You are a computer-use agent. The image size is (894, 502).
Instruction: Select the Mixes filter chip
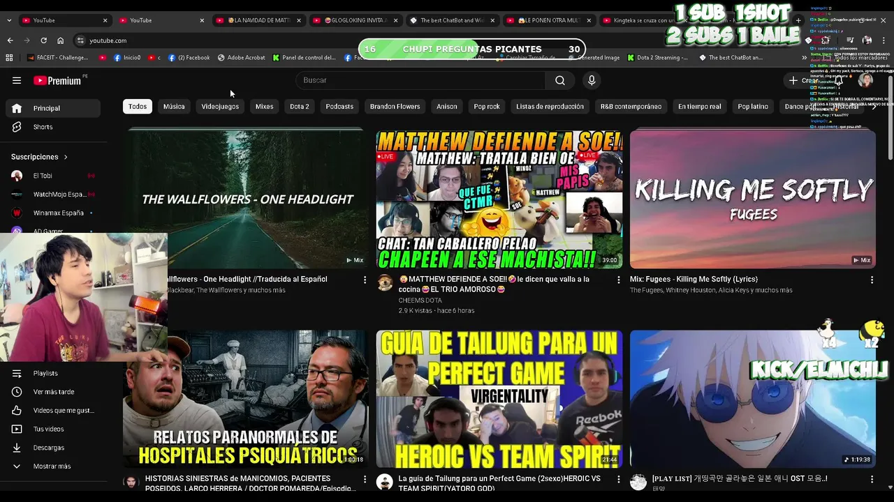(x=264, y=107)
